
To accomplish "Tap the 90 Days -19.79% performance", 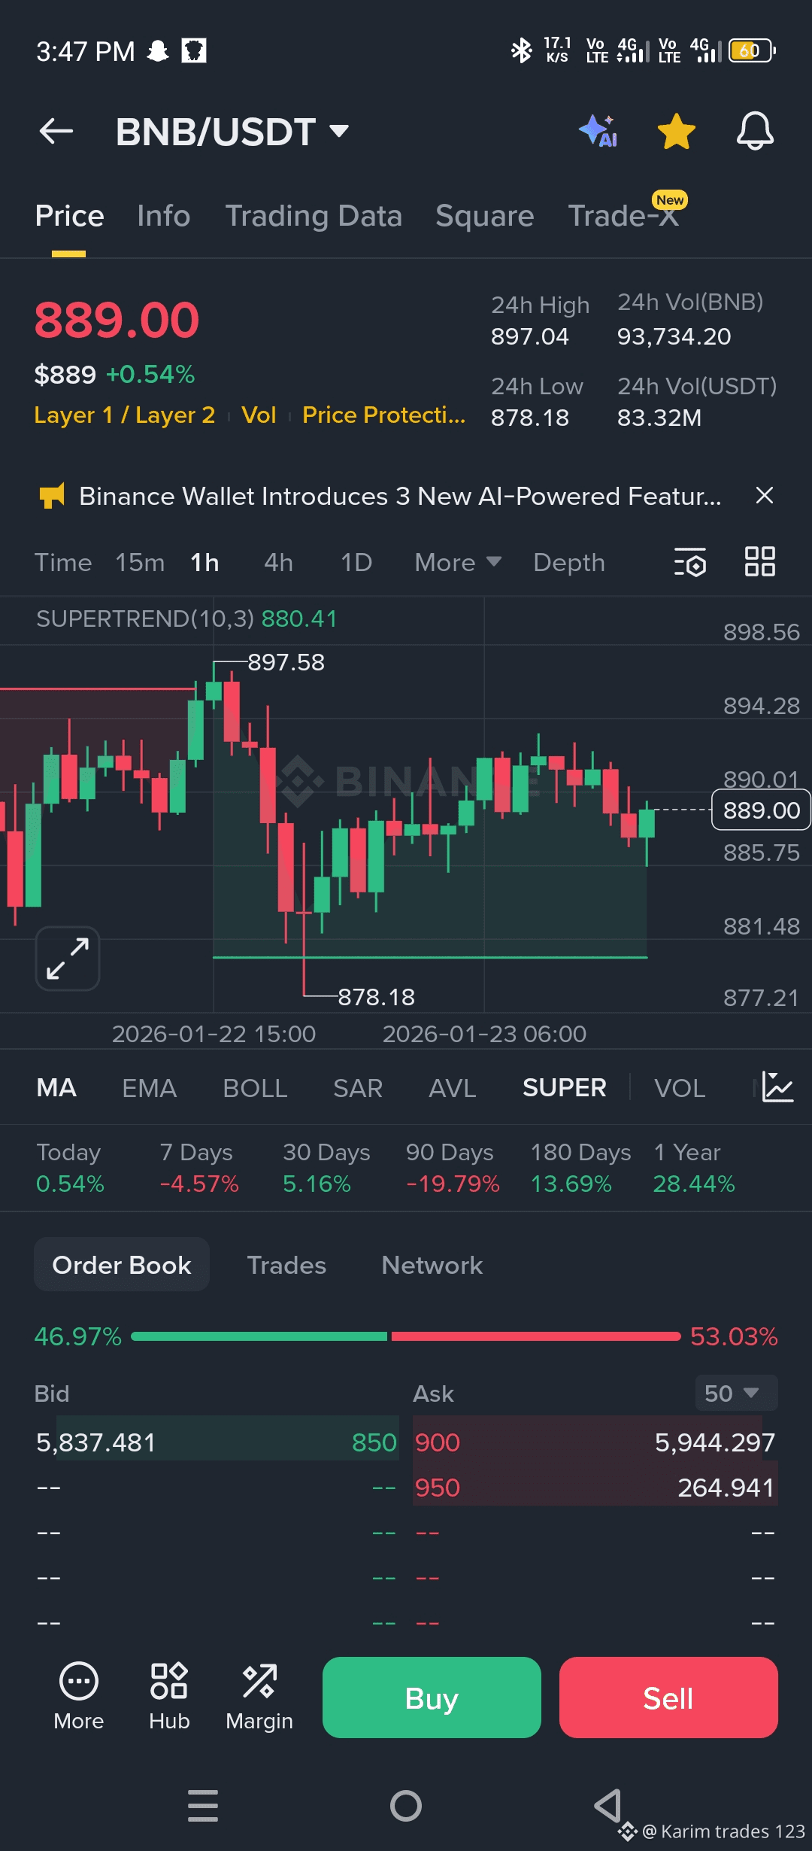I will click(x=452, y=1168).
